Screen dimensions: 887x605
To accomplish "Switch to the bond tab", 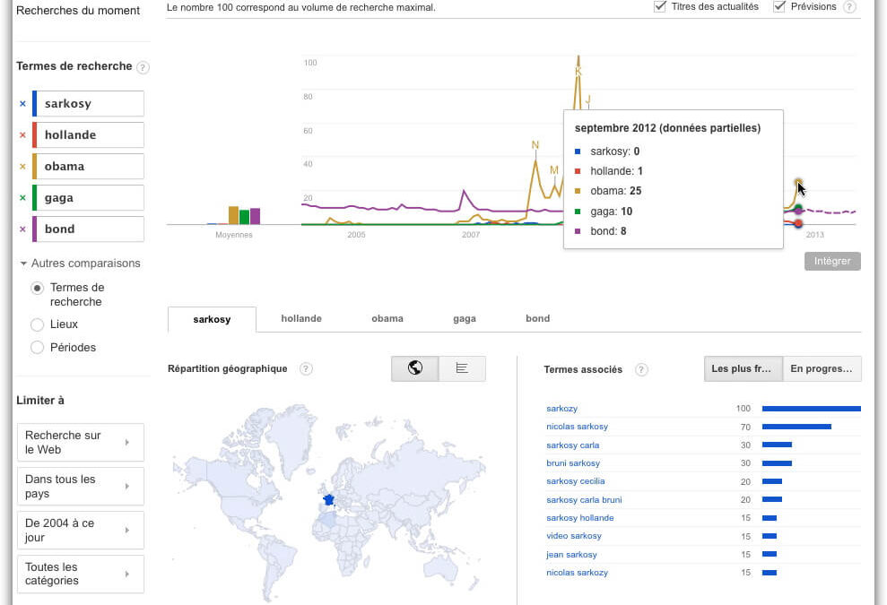I will point(537,319).
